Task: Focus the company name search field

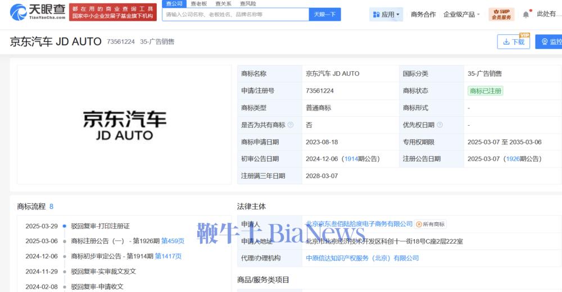Action: tap(235, 14)
